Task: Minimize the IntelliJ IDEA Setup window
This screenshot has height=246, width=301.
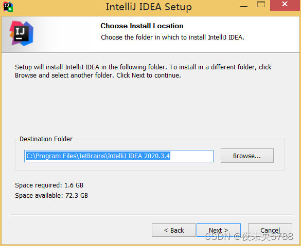Action: pyautogui.click(x=244, y=7)
